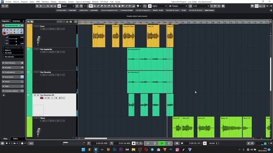Open the Archivo menu
Viewport: 273px width, 153px height.
9,2
